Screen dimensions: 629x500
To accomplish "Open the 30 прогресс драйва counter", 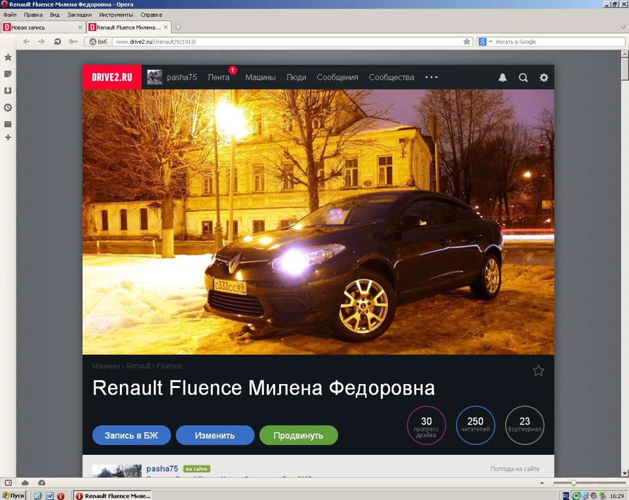I will point(426,425).
